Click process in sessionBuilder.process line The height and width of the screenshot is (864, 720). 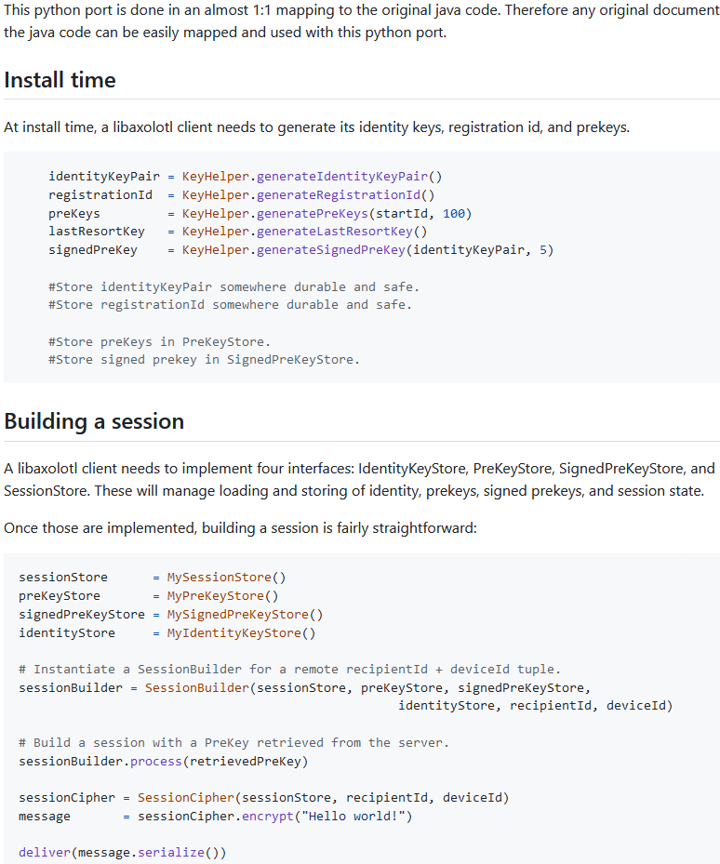point(156,762)
